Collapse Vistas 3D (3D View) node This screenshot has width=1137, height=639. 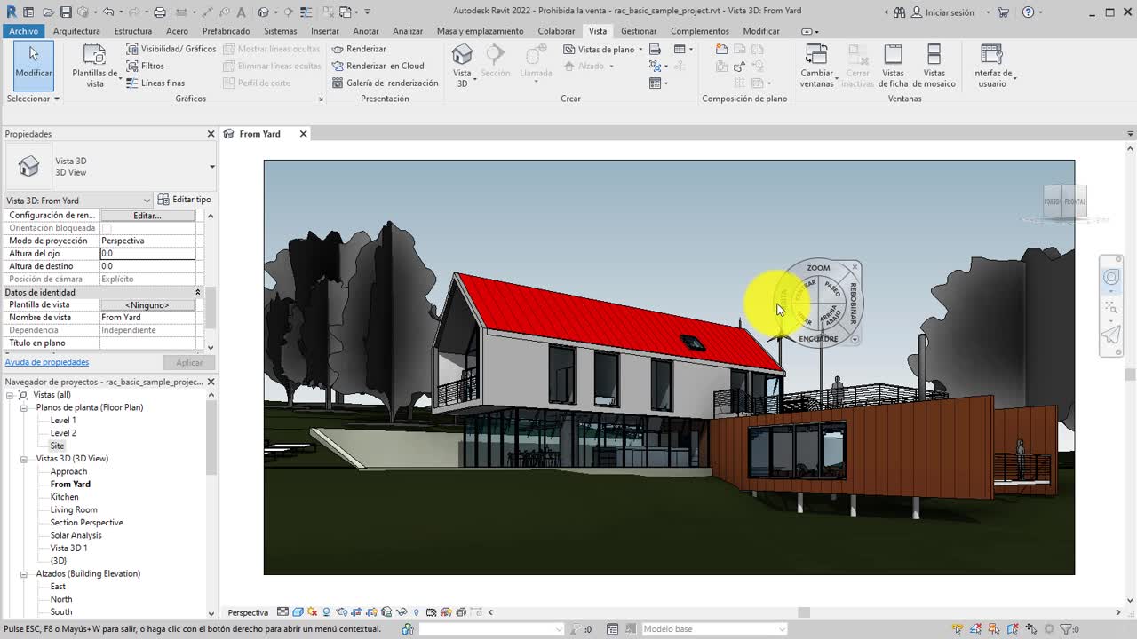tap(24, 459)
